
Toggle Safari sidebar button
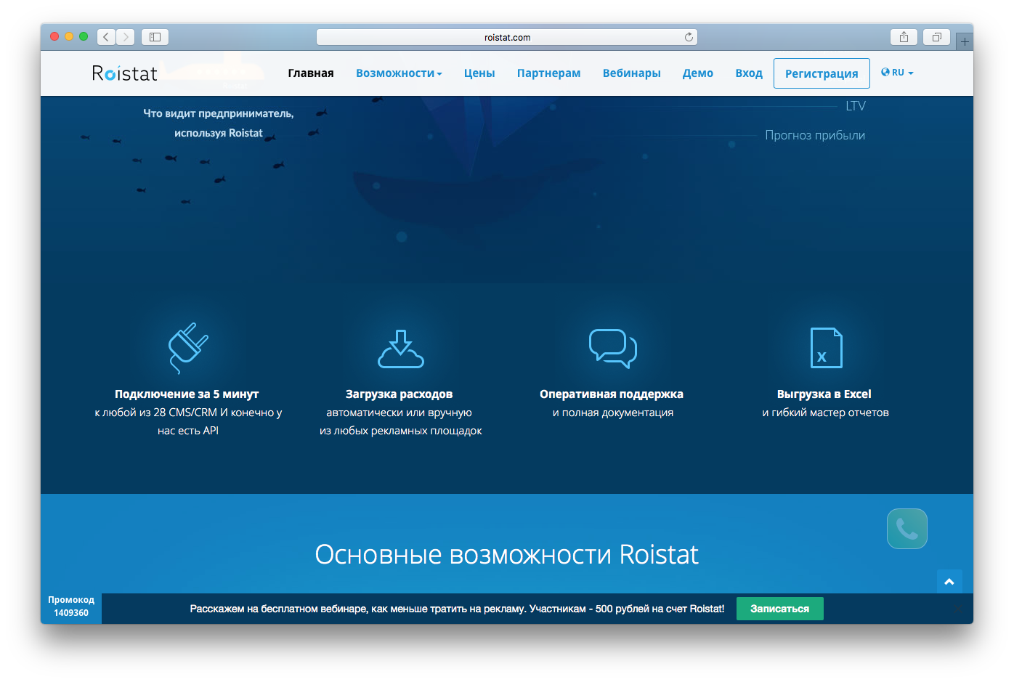pyautogui.click(x=155, y=37)
